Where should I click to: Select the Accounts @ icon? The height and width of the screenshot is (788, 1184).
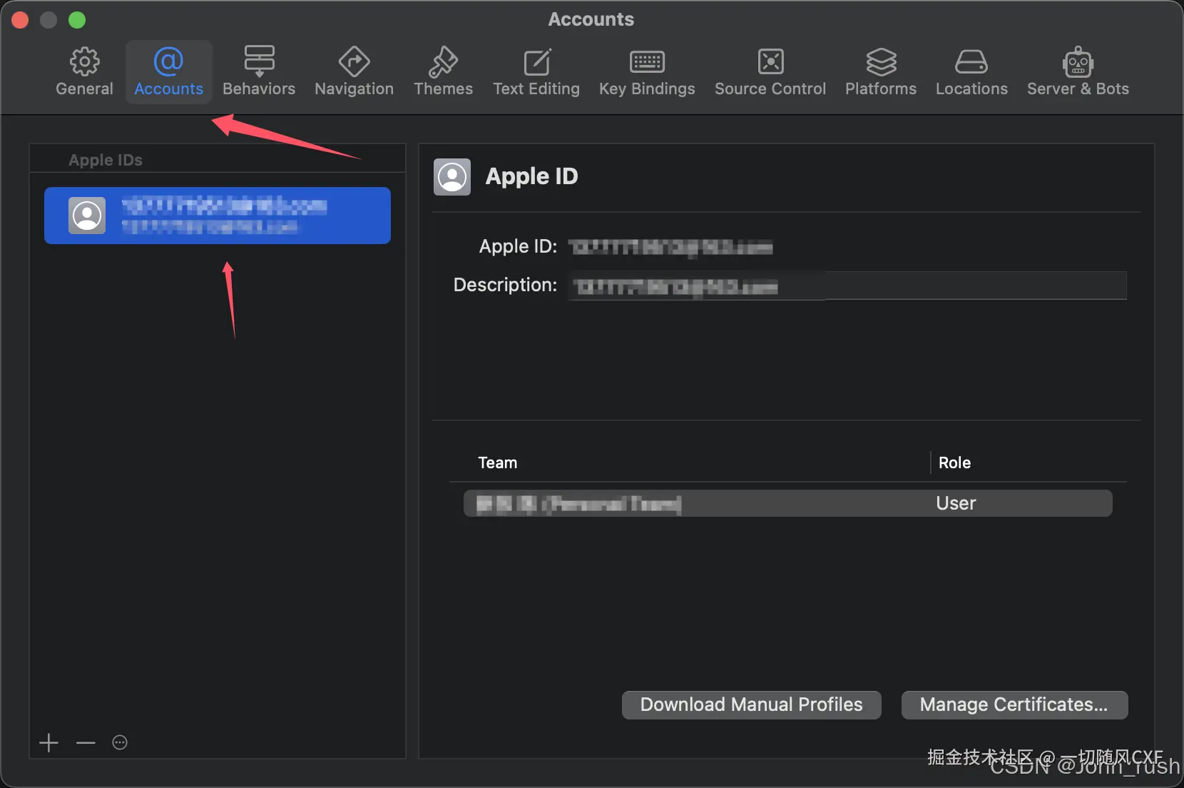168,61
